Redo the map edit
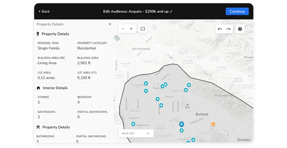 click(228, 29)
